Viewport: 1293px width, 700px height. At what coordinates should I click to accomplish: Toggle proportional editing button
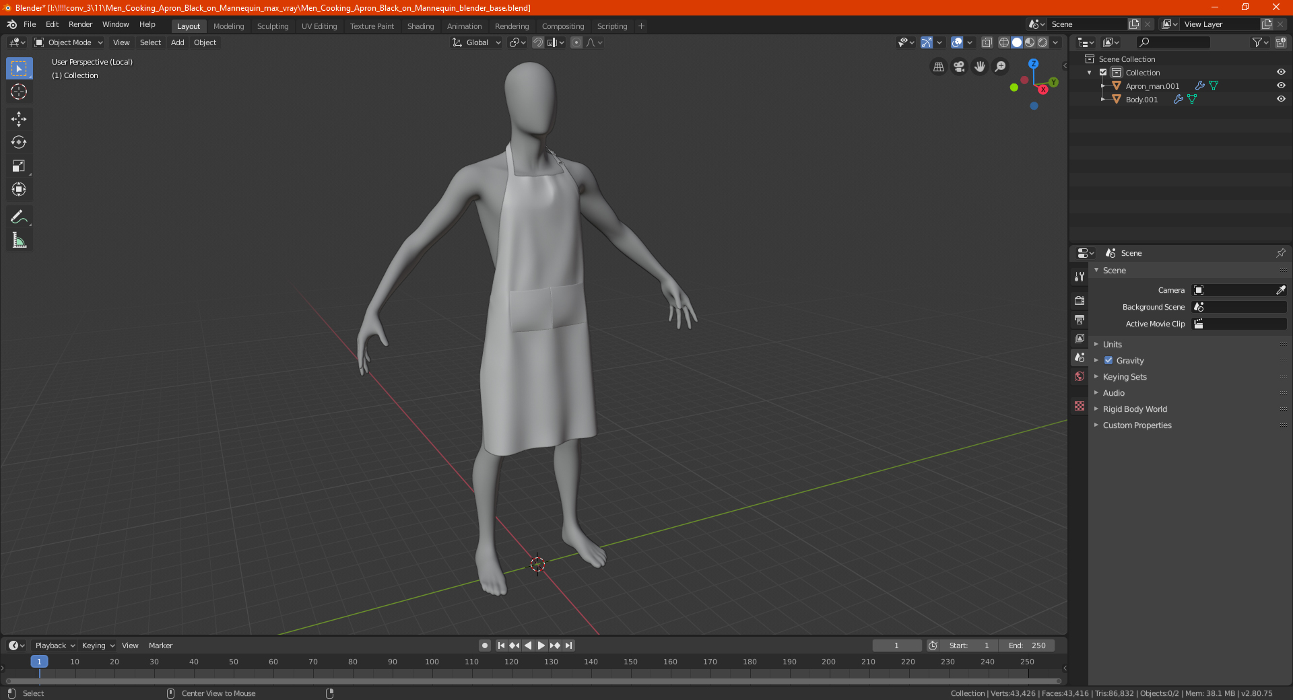pyautogui.click(x=576, y=42)
